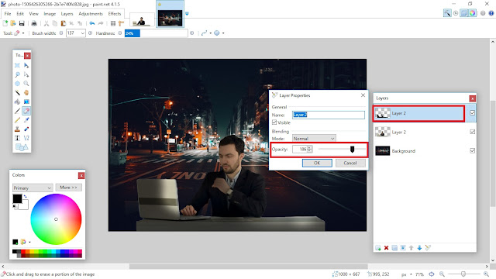
Task: Select the Zoom tool in Tools panel
Action: pyautogui.click(x=26, y=84)
